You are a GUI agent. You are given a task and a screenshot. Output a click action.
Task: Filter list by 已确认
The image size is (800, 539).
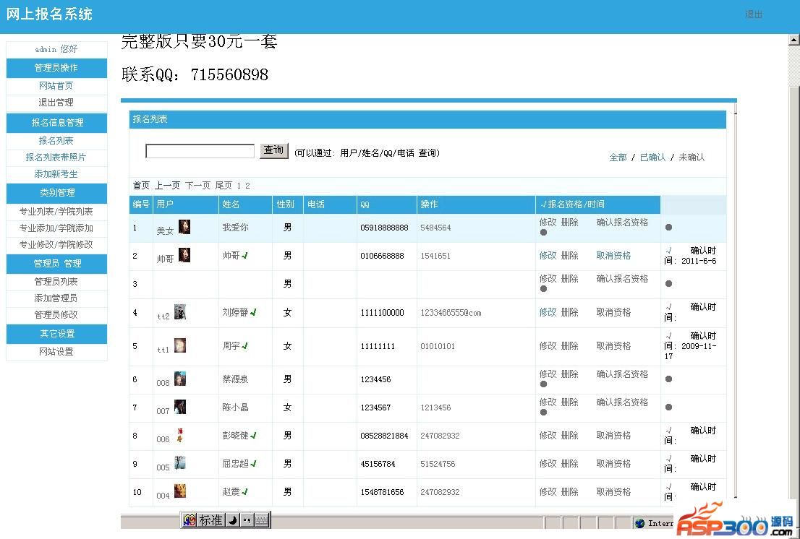click(653, 158)
